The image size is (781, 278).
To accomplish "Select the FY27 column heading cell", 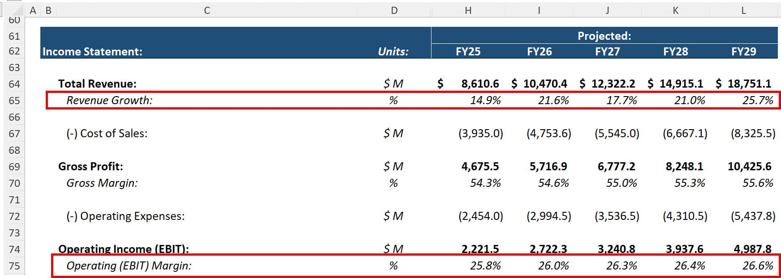I will point(607,51).
